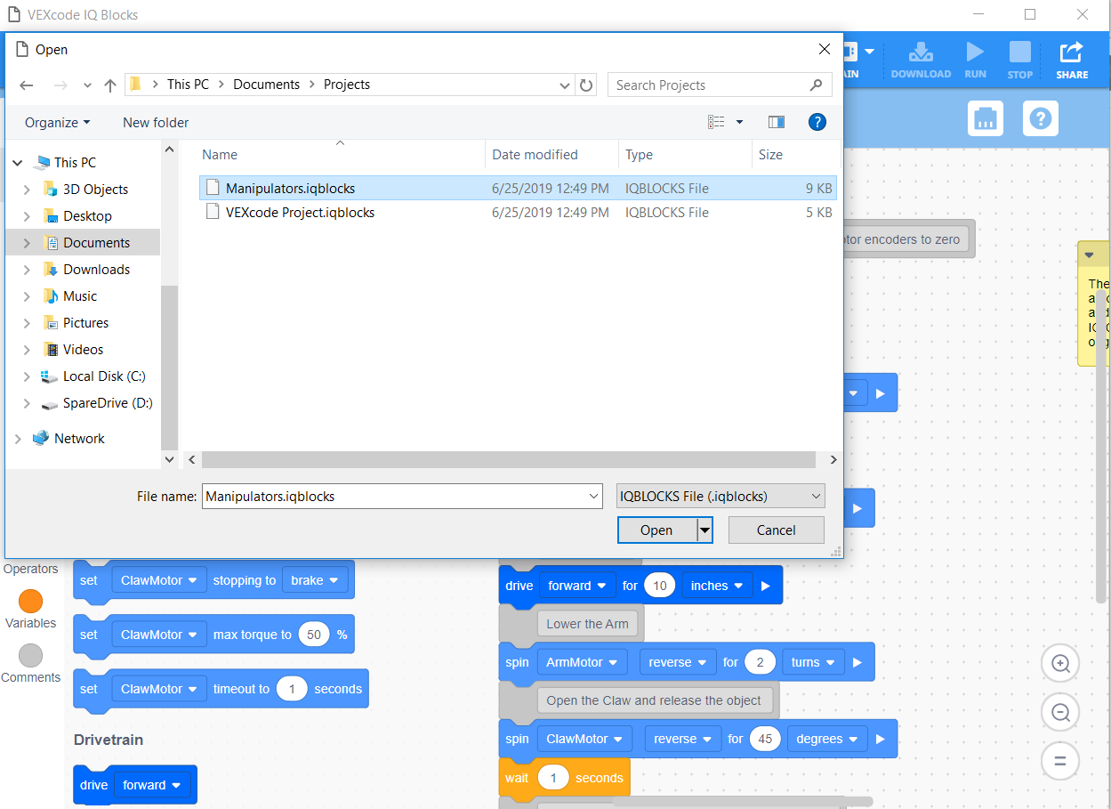The height and width of the screenshot is (809, 1111).
Task: Expand the address bar path dropdown
Action: pos(565,85)
